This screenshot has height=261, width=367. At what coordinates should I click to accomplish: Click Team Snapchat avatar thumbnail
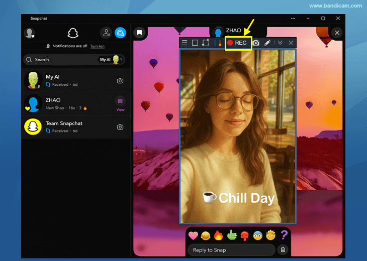point(33,126)
